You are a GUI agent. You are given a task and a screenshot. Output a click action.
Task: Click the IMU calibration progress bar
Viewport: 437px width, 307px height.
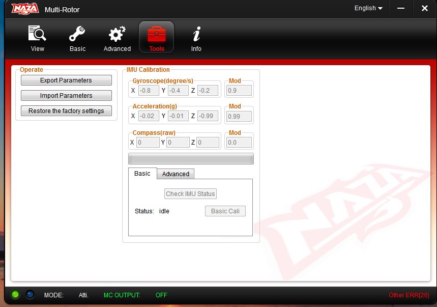pyautogui.click(x=191, y=159)
